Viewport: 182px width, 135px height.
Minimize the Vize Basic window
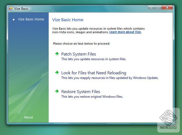pos(151,8)
